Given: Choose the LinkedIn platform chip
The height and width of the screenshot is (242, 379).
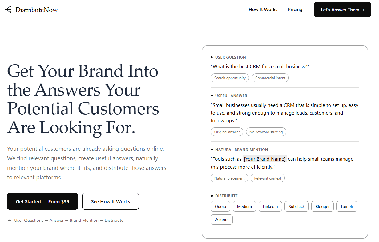Looking at the screenshot, I should click(x=270, y=206).
